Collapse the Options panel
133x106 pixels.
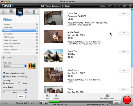36,57
